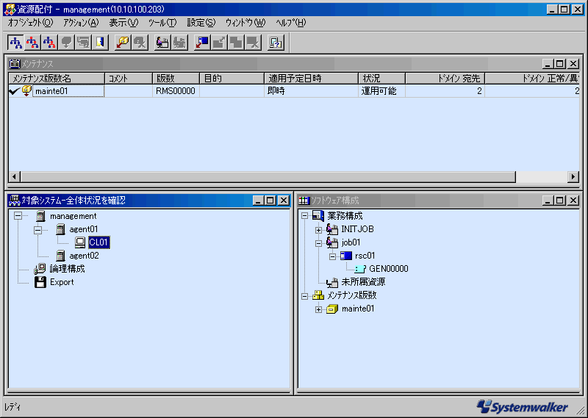The image size is (588, 418).
Task: Click the 状況 column header
Action: point(381,79)
